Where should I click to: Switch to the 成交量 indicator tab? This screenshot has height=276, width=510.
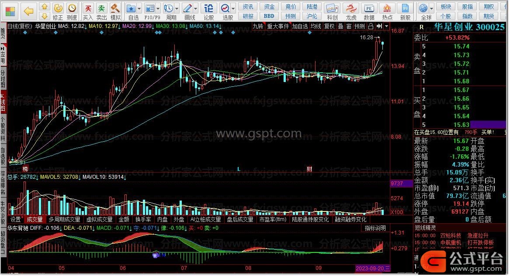[x=35, y=220]
